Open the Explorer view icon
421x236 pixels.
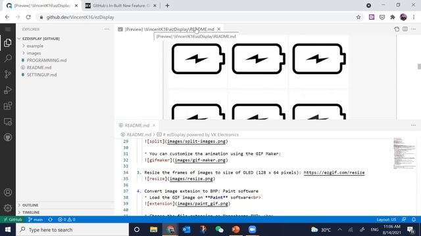click(8, 43)
